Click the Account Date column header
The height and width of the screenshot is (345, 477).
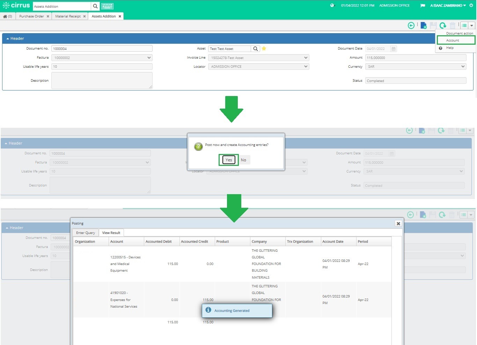pyautogui.click(x=338, y=242)
